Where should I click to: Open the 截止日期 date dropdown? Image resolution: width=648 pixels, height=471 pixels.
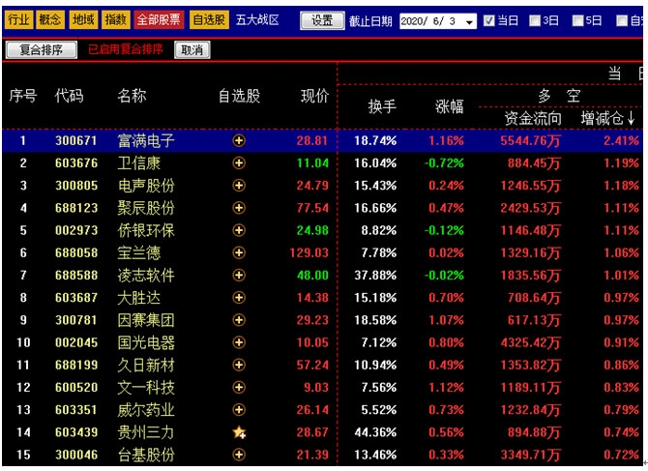click(x=469, y=21)
